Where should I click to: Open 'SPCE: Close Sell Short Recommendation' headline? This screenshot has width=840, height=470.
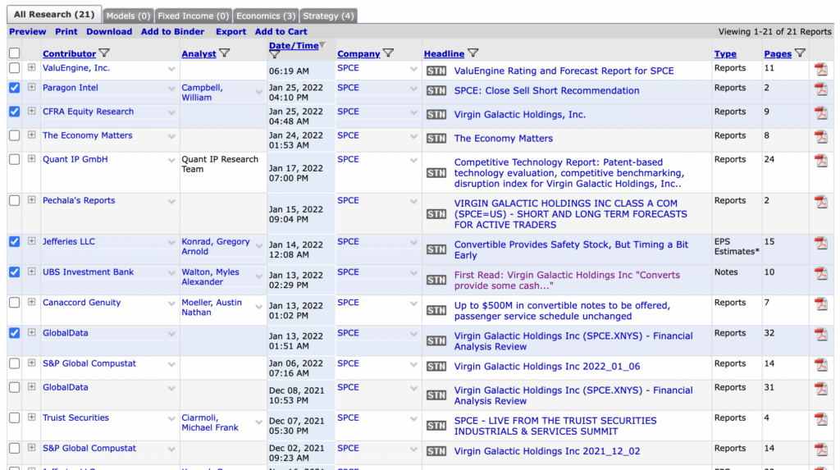click(546, 91)
